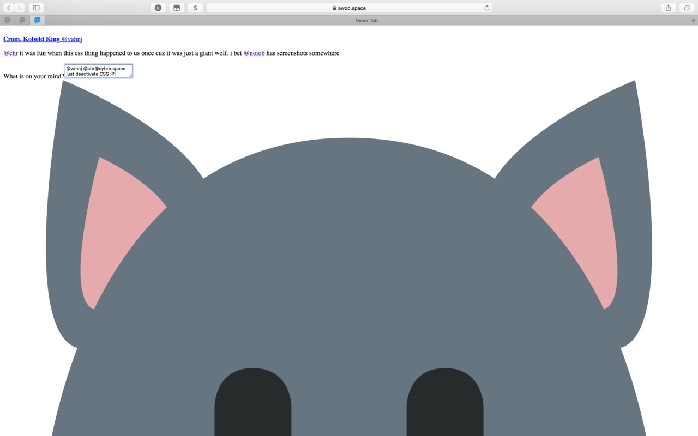
Task: Toggle the Safari sidebar button
Action: click(36, 8)
